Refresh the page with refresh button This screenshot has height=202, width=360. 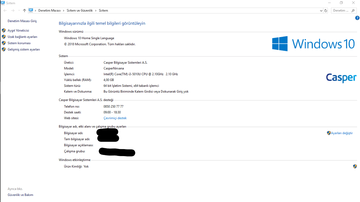(x=326, y=11)
